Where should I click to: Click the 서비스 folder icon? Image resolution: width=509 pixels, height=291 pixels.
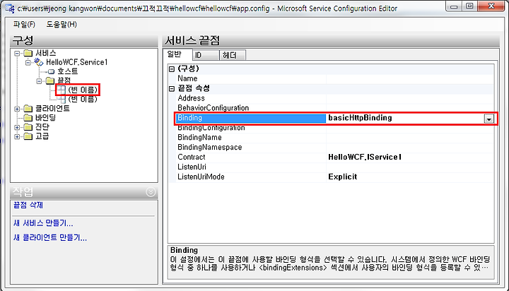tap(28, 53)
